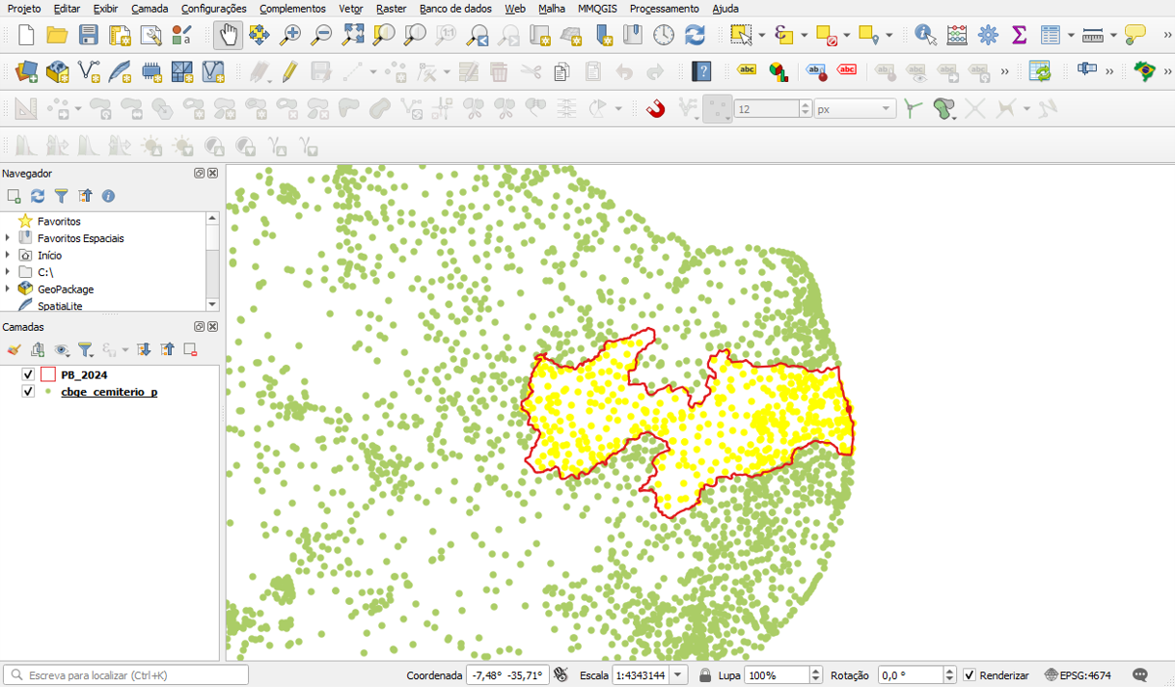Screen dimensions: 1175x687
Task: Open the Escala scale dropdown
Action: coord(678,675)
